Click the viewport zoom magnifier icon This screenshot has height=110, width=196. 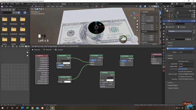tap(137, 21)
